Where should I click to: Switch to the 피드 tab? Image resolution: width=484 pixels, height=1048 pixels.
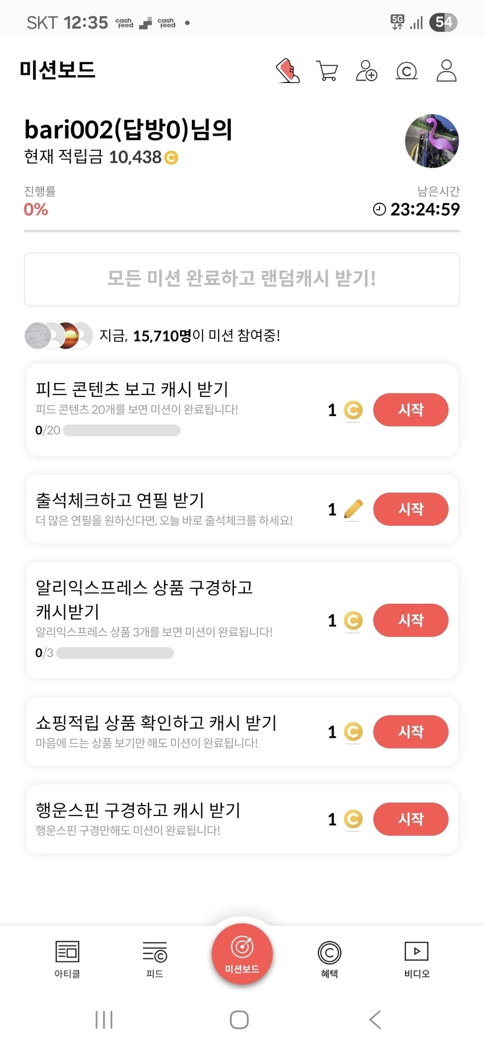(x=155, y=959)
